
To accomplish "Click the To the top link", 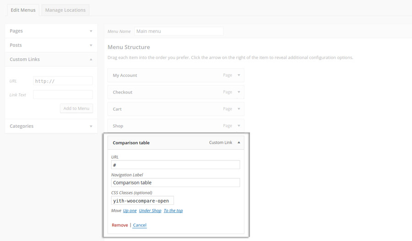I will [x=173, y=210].
